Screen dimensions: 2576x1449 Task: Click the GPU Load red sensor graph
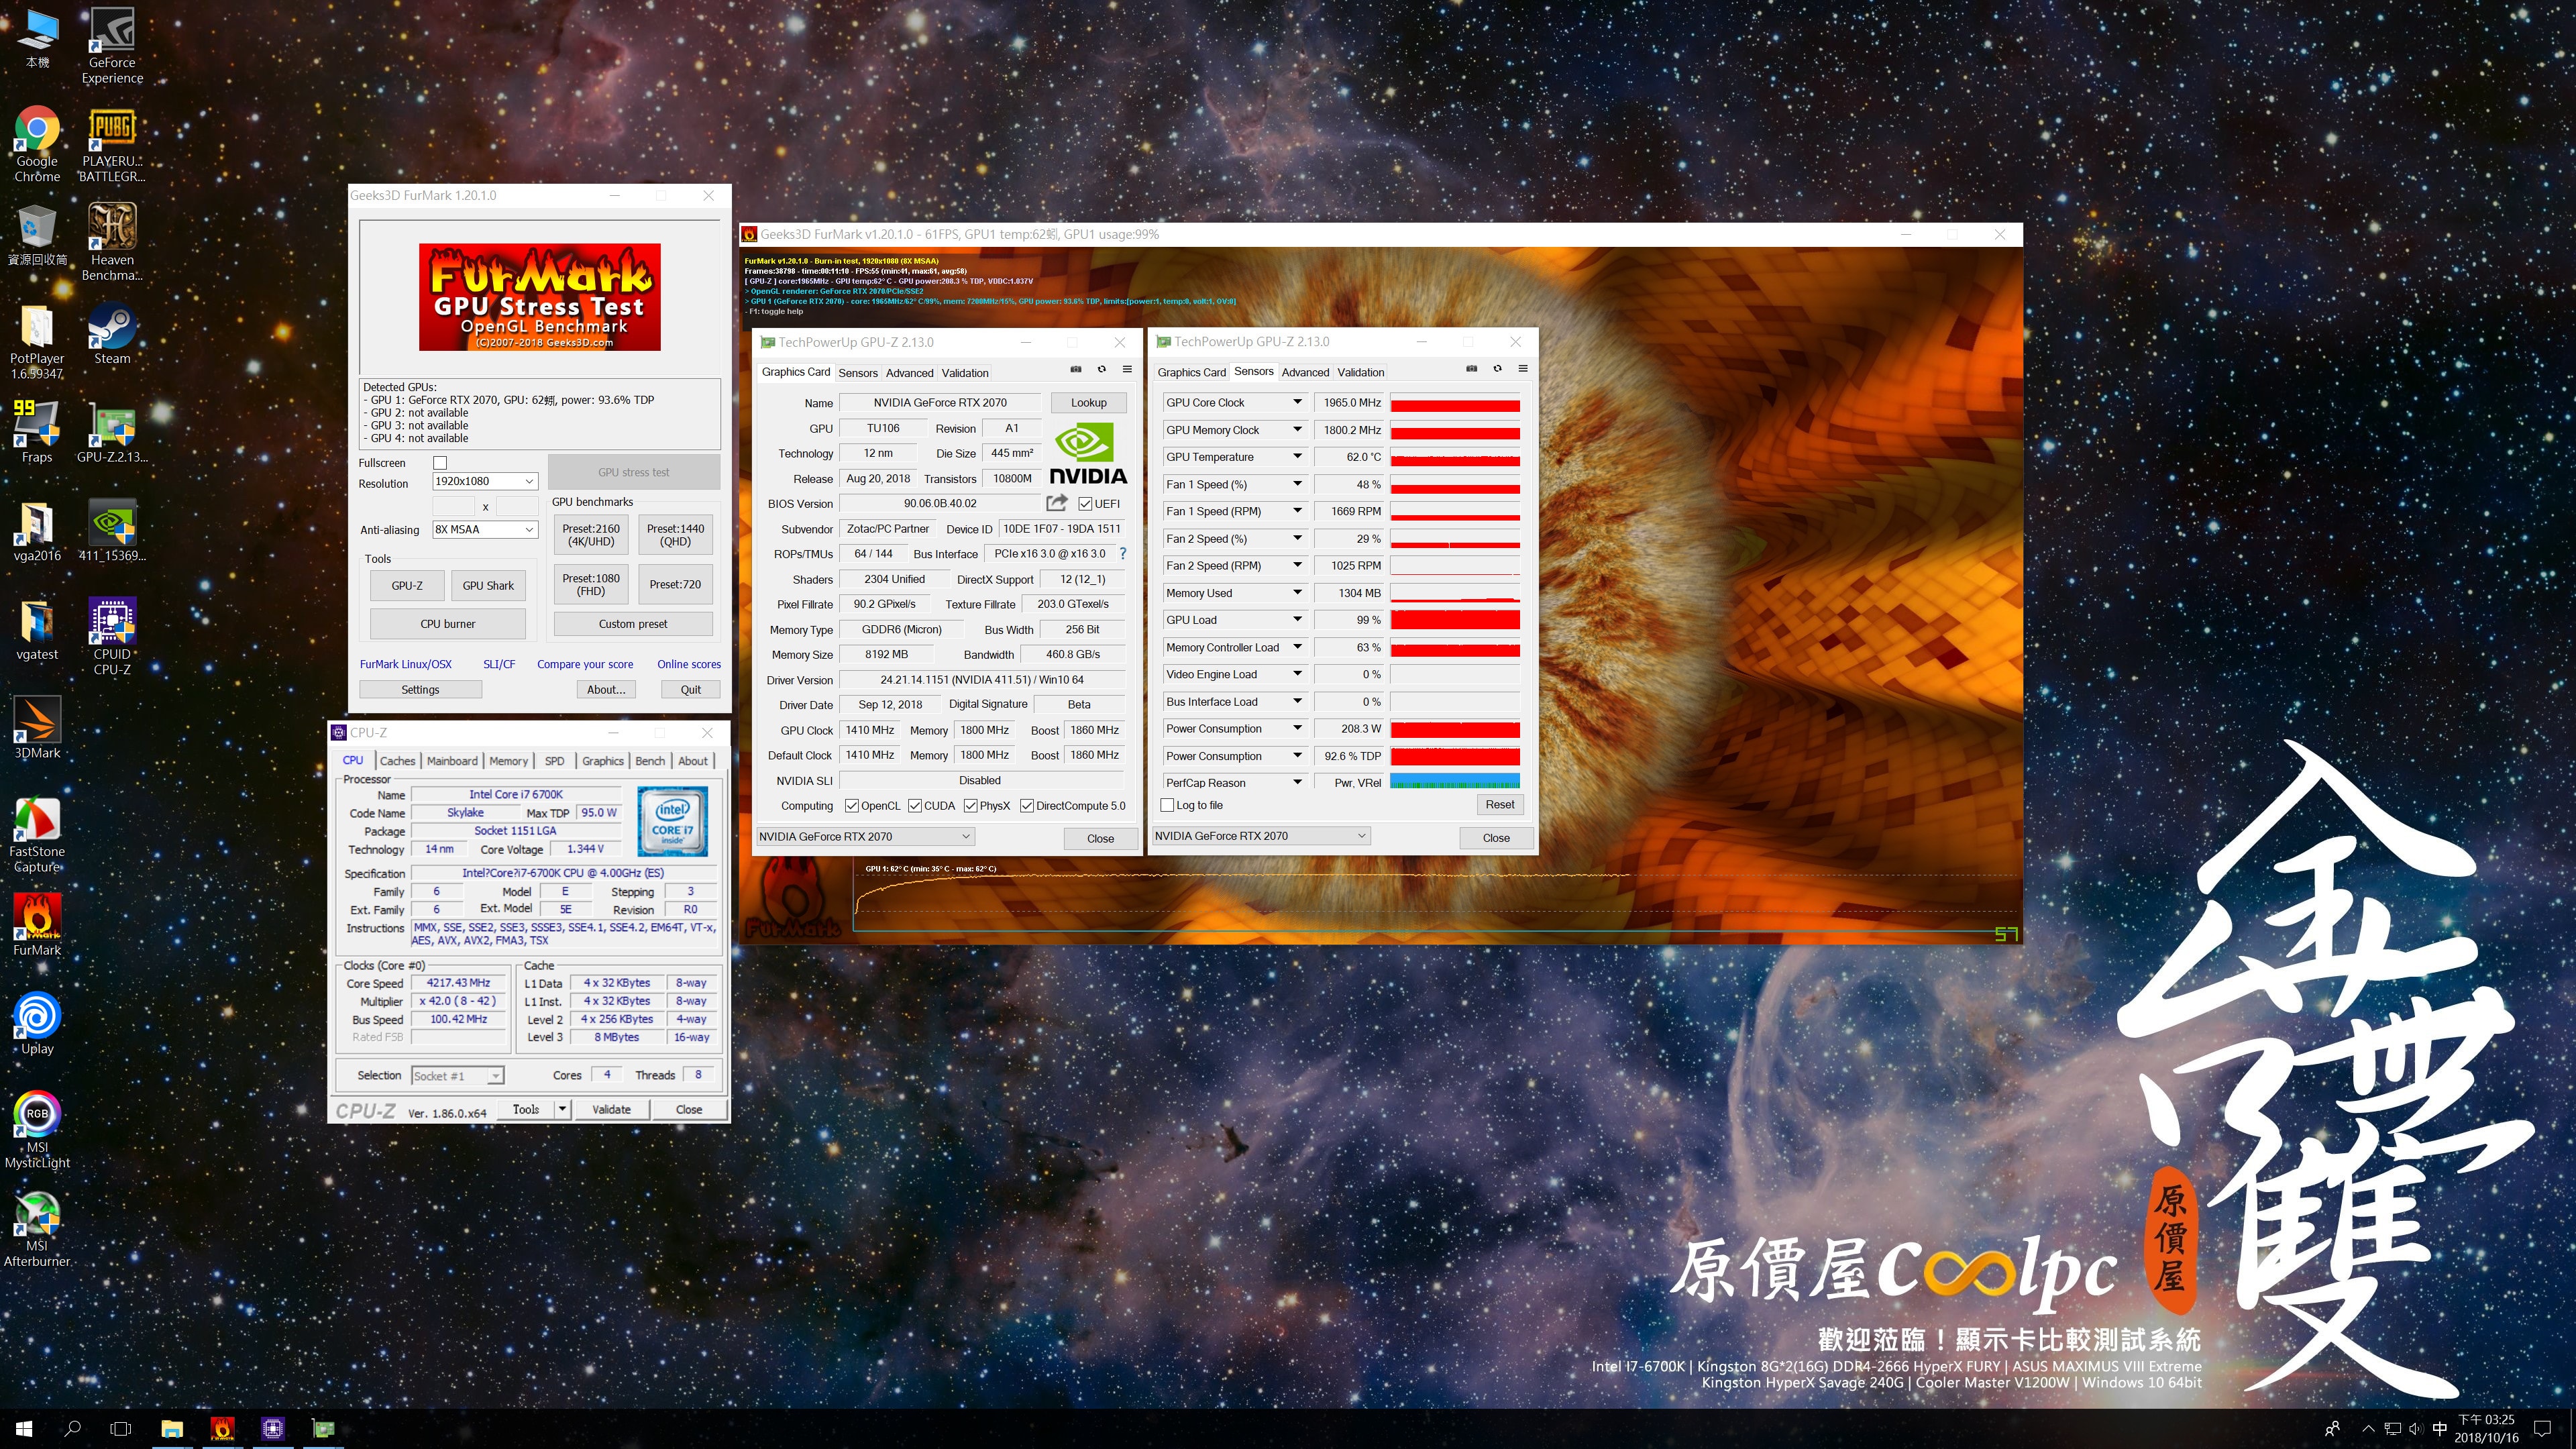coord(1455,620)
